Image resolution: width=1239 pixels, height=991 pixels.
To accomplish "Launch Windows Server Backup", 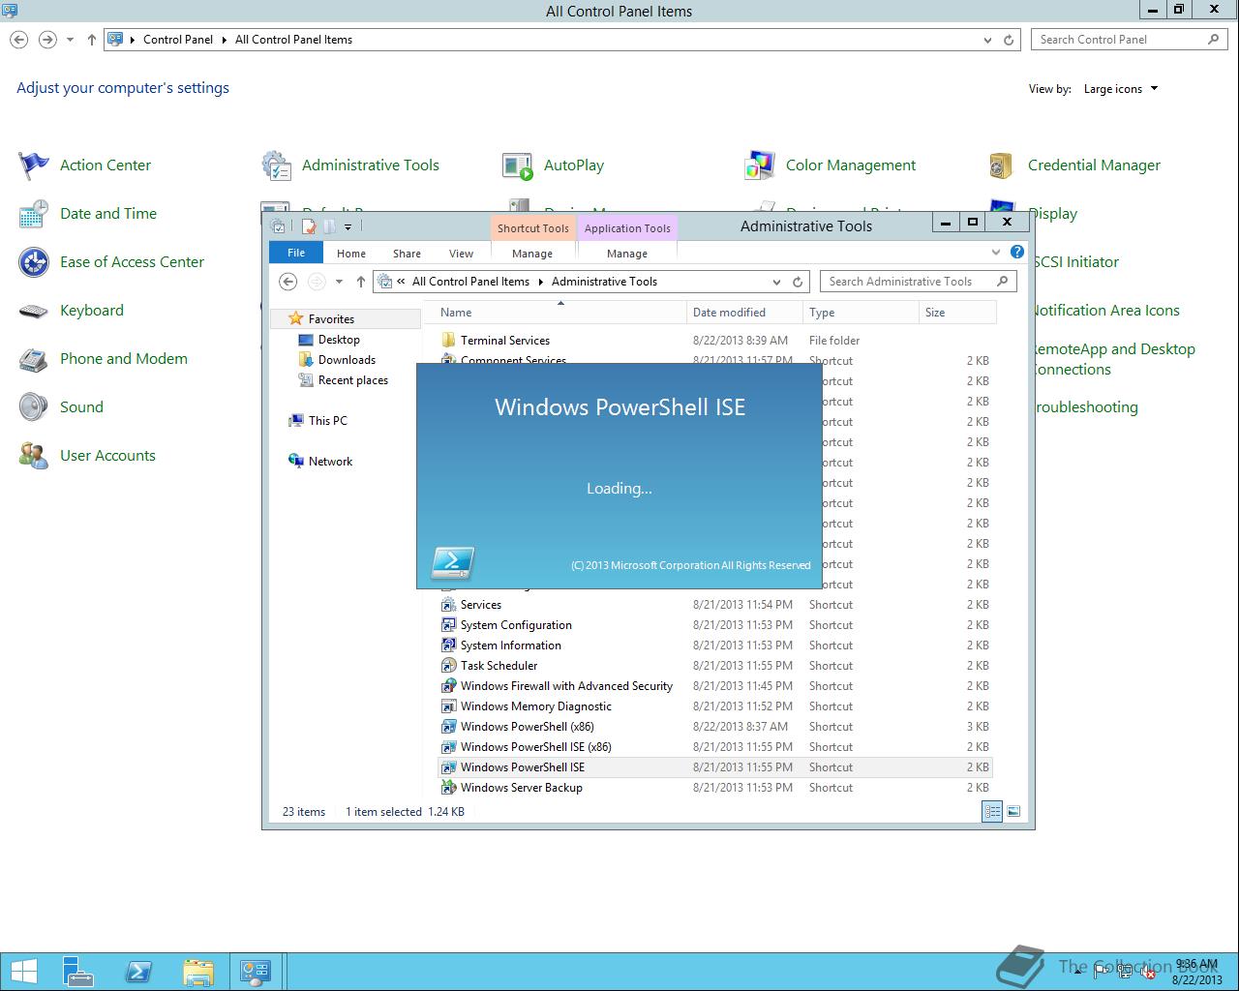I will point(520,787).
